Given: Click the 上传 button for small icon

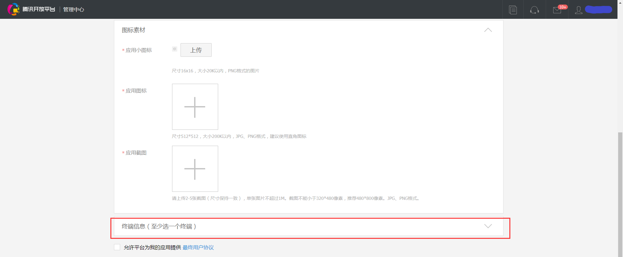Looking at the screenshot, I should [x=196, y=50].
